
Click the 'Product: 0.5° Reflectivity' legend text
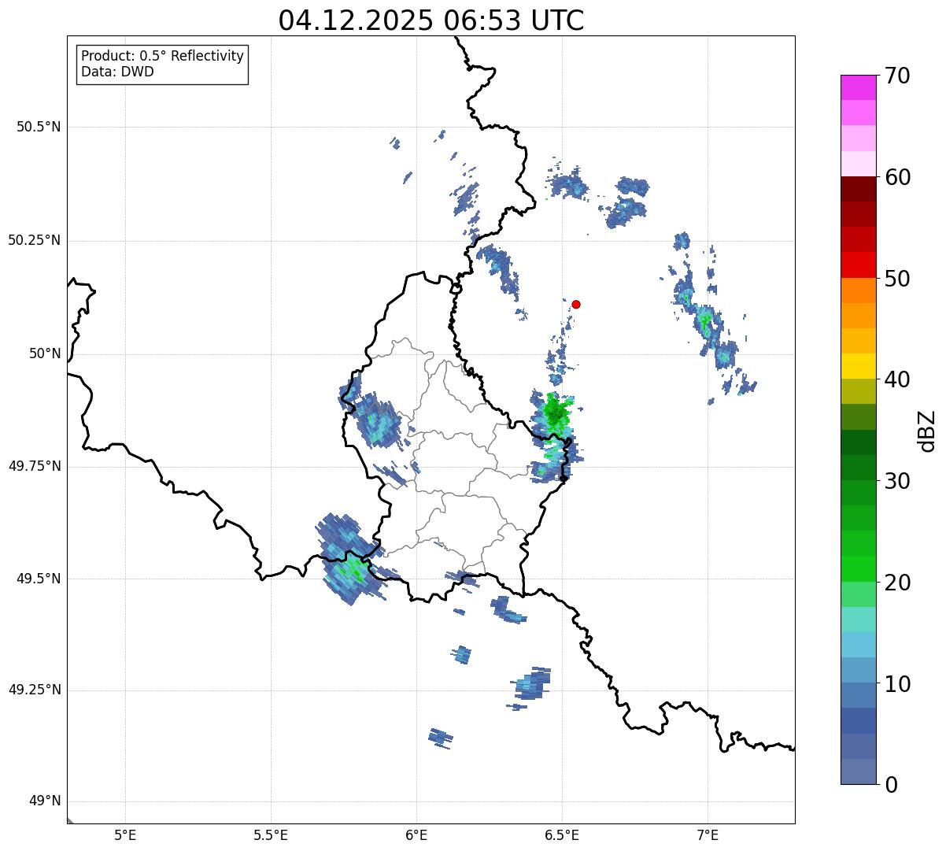pos(162,57)
